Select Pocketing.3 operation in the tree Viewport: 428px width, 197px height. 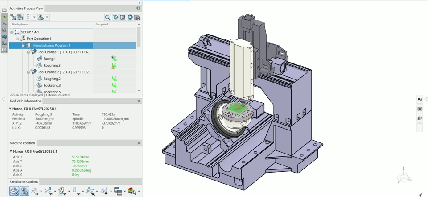tap(52, 85)
